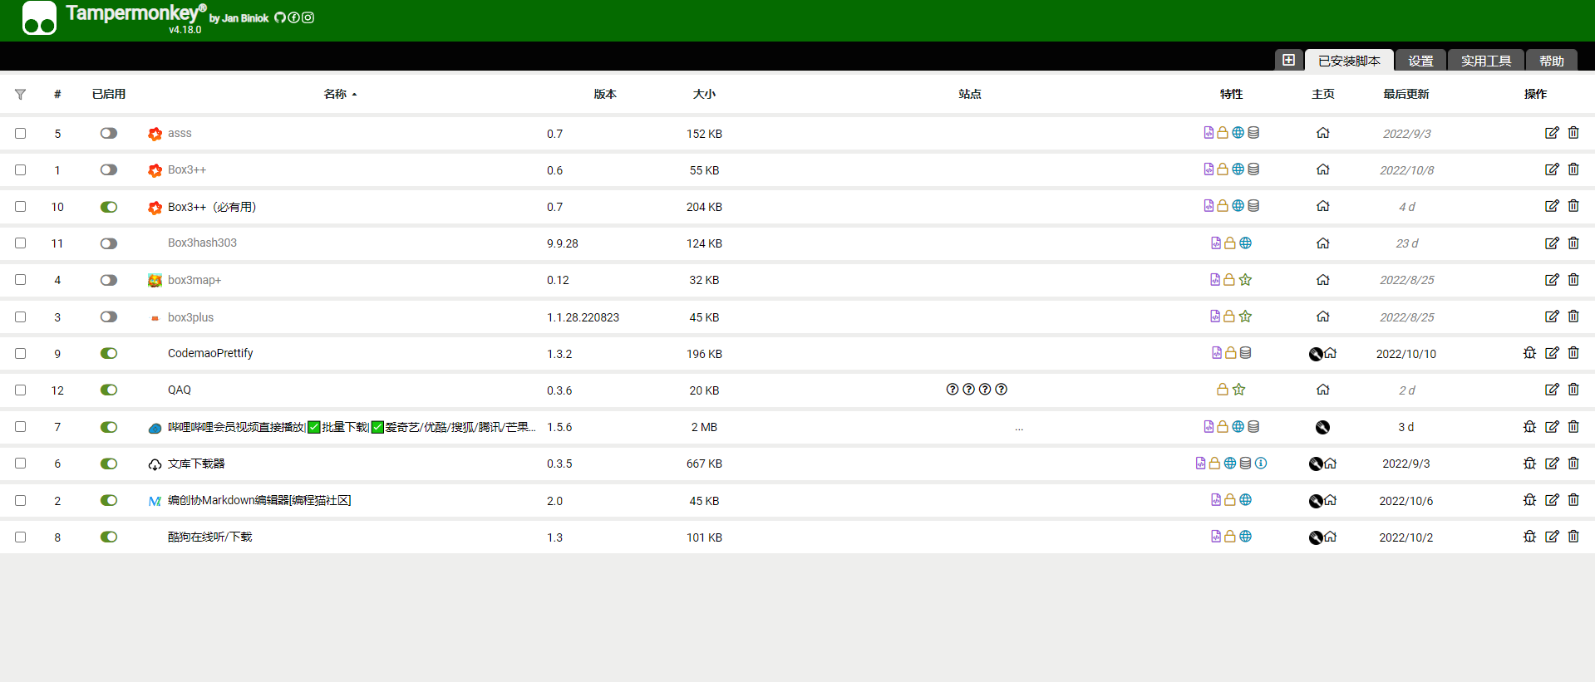Open the 实用工具 tab
Viewport: 1595px width, 682px height.
pos(1486,61)
